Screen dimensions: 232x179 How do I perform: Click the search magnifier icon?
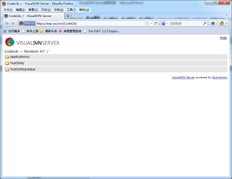[x=205, y=23]
